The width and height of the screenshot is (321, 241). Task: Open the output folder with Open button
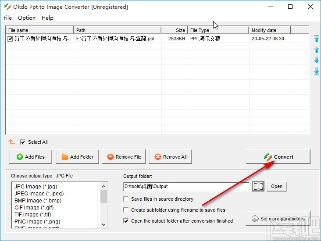(277, 186)
